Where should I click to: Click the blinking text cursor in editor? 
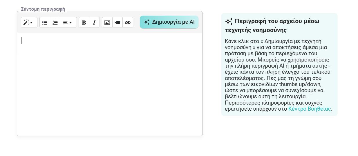[21, 40]
